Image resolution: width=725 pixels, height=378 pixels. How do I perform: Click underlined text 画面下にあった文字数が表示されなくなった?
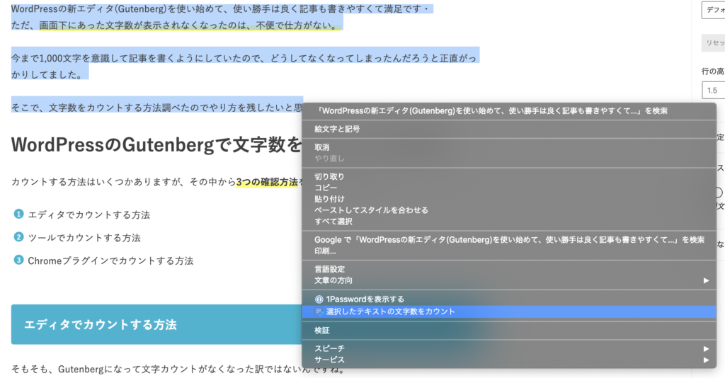(x=190, y=25)
